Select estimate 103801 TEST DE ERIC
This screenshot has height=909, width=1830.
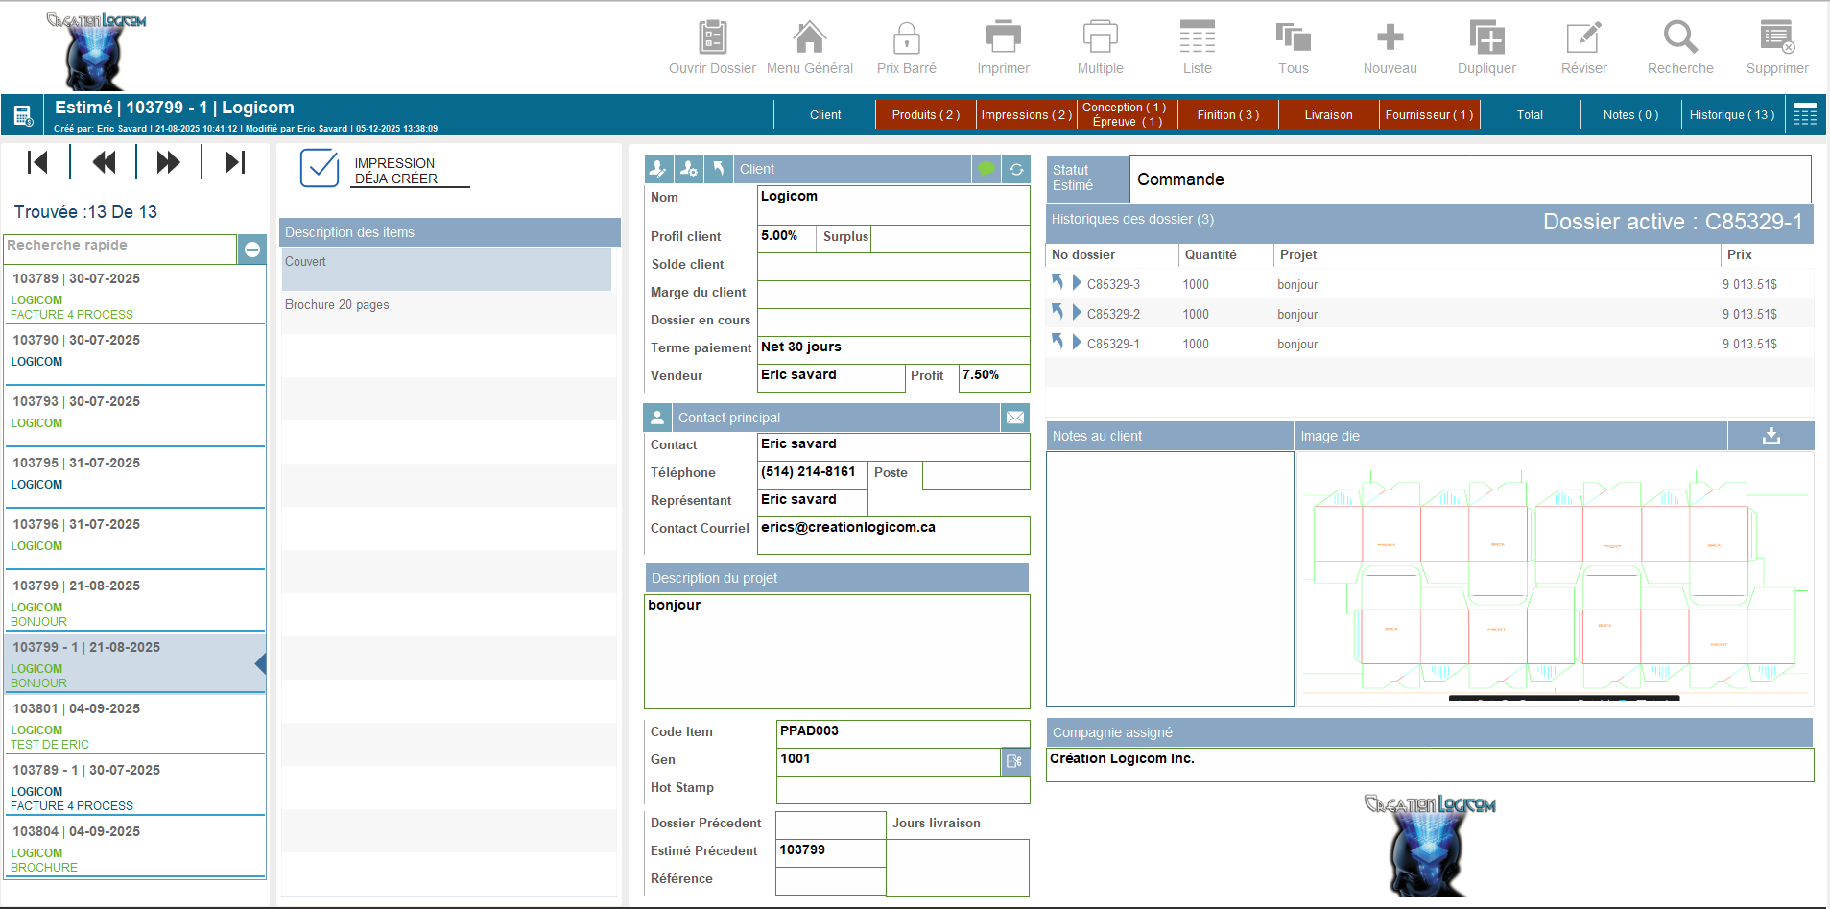[x=134, y=725]
